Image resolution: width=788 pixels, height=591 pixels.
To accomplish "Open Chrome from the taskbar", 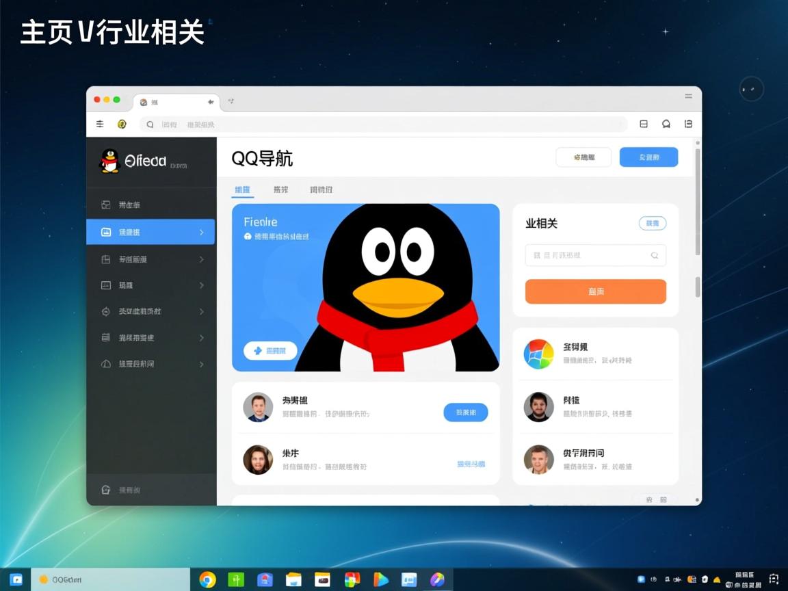I will click(207, 578).
